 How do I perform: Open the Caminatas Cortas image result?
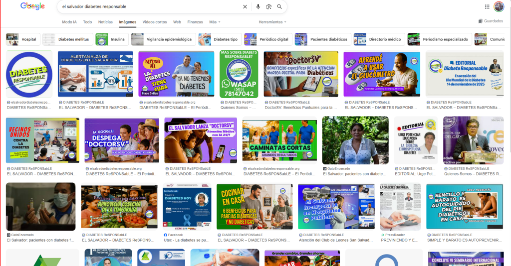coord(279,140)
